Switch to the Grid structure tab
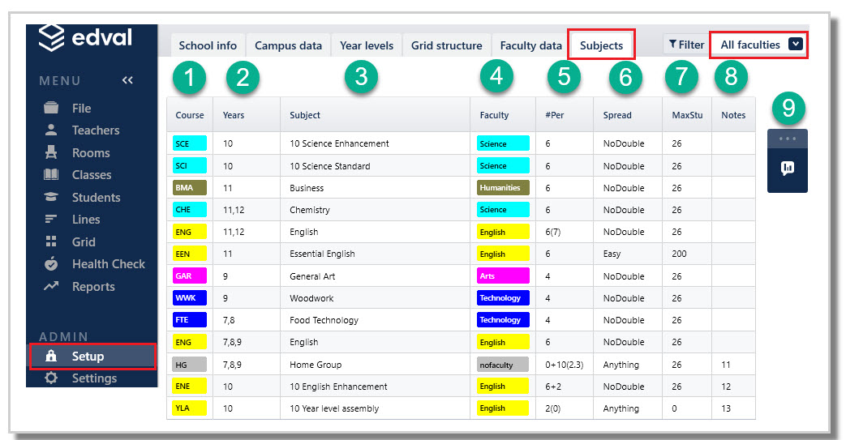846x440 pixels. tap(446, 45)
